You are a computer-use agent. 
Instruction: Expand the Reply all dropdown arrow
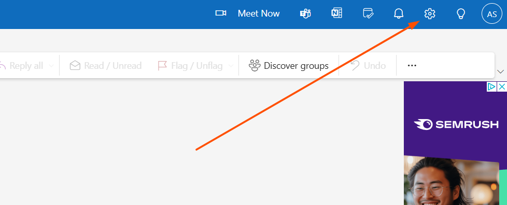coord(51,66)
